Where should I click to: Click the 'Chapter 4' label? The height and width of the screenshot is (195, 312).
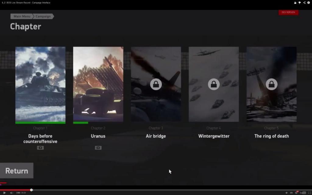[214, 128]
